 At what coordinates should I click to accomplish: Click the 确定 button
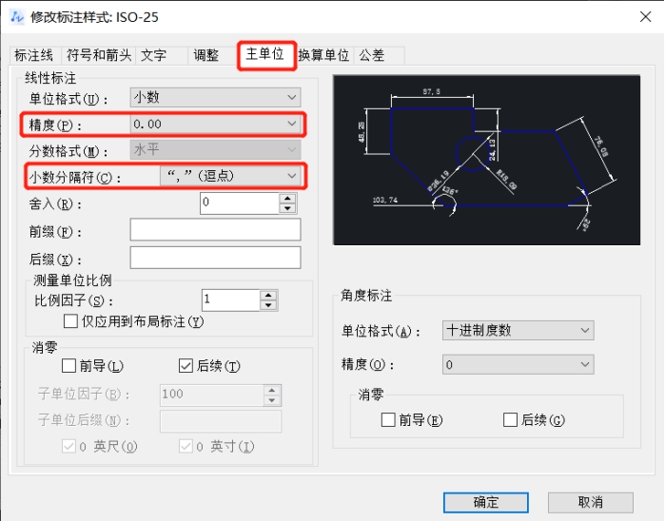pos(485,502)
